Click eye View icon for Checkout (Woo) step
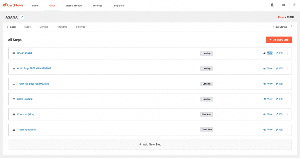Screen dimensions: 300x158 coord(265,114)
